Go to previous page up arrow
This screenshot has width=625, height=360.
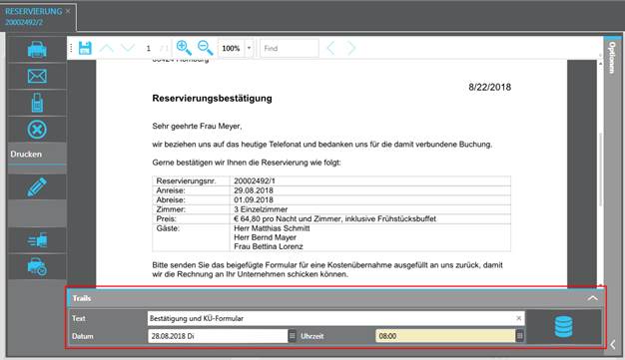click(x=106, y=48)
